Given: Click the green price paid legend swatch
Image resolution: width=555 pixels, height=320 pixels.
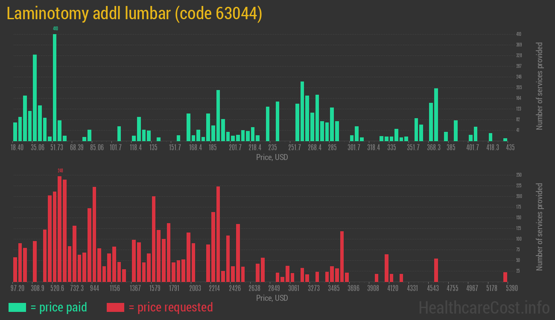Looking at the screenshot, I should point(17,307).
